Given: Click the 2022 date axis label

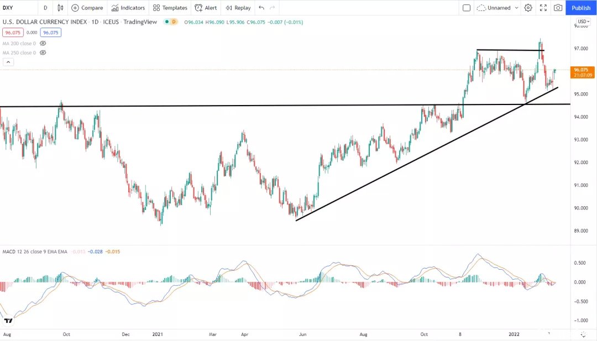Looking at the screenshot, I should (x=514, y=334).
